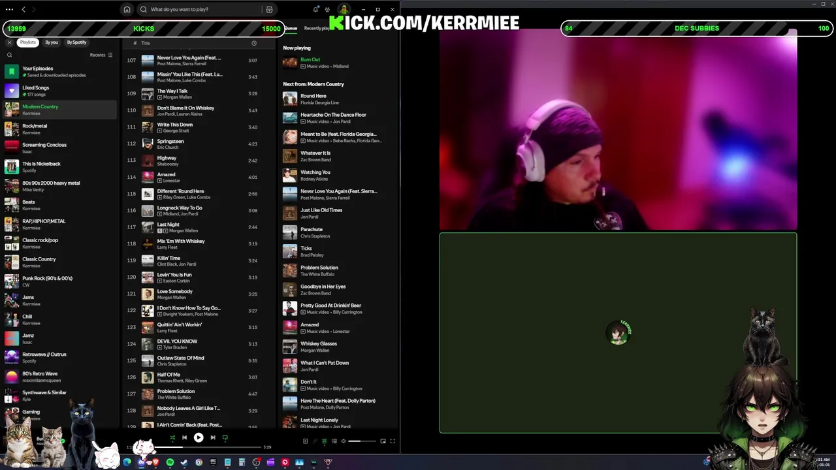Open Connect to a device icon

tap(334, 441)
